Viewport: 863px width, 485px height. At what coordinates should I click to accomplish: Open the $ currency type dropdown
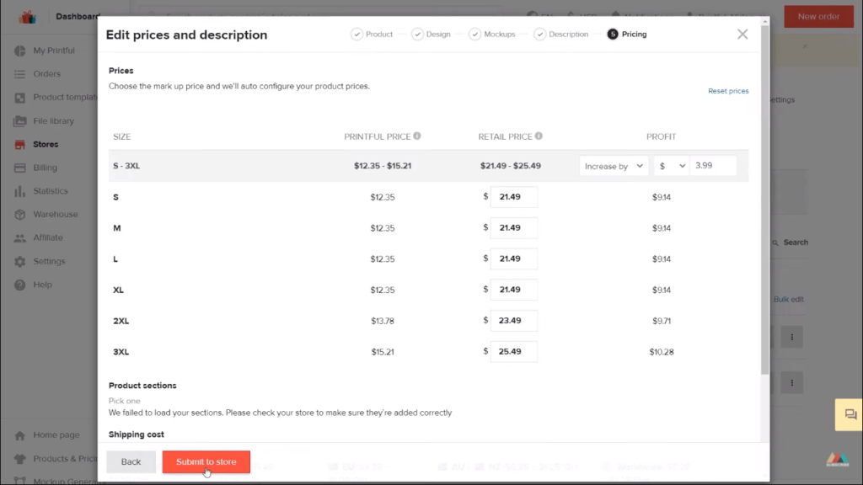click(672, 166)
